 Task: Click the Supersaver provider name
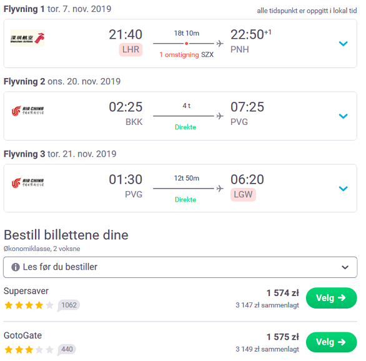pos(26,291)
